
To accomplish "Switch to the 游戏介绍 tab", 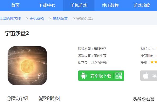I will pos(18,98).
